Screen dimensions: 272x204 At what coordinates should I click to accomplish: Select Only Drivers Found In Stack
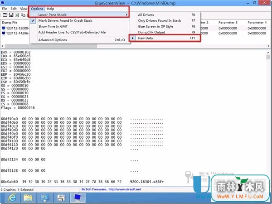(x=165, y=20)
